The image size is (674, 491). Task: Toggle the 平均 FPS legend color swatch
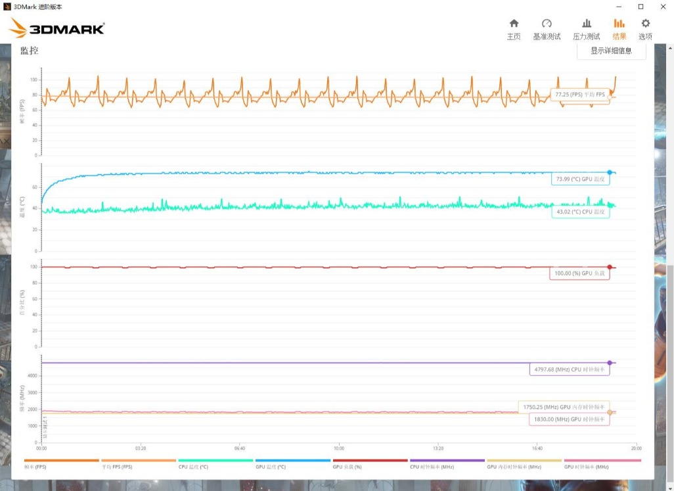[x=138, y=461]
